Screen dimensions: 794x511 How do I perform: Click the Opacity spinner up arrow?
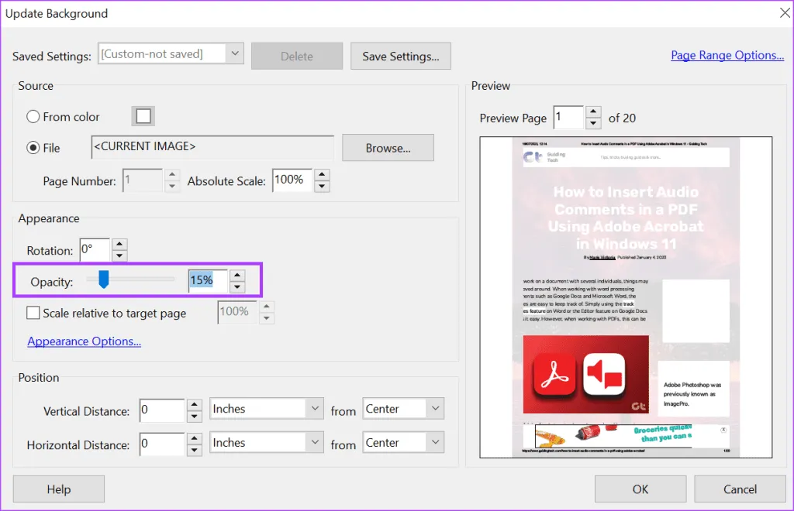pos(237,275)
